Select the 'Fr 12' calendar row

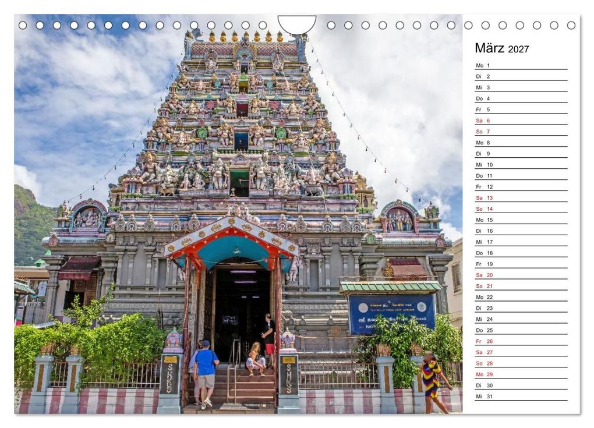[x=521, y=186]
